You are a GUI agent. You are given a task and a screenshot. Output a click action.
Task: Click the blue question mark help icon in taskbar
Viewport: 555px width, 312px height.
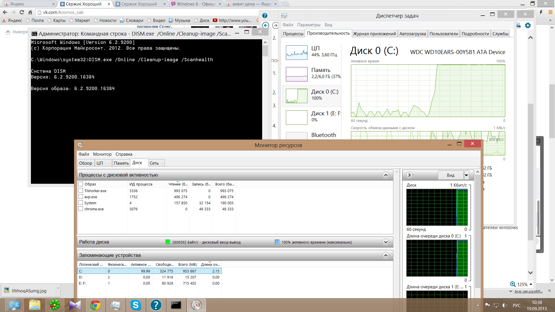[156, 305]
